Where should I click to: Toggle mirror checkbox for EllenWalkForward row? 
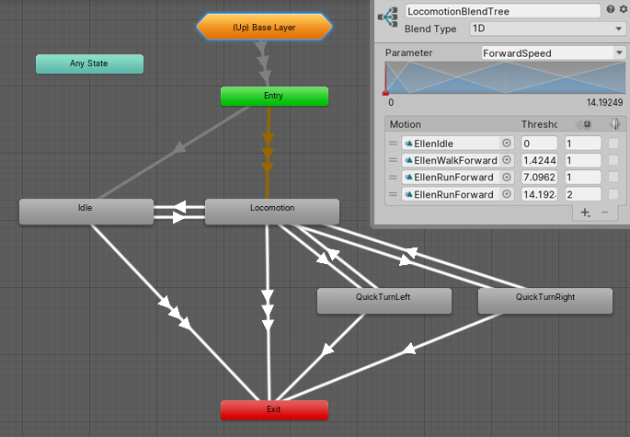point(613,160)
